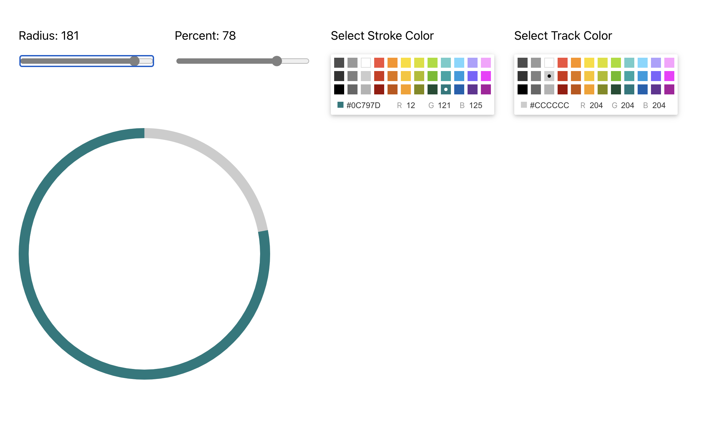This screenshot has width=709, height=437.
Task: Choose magenta swatch in Stroke Color palette
Action: [x=486, y=76]
